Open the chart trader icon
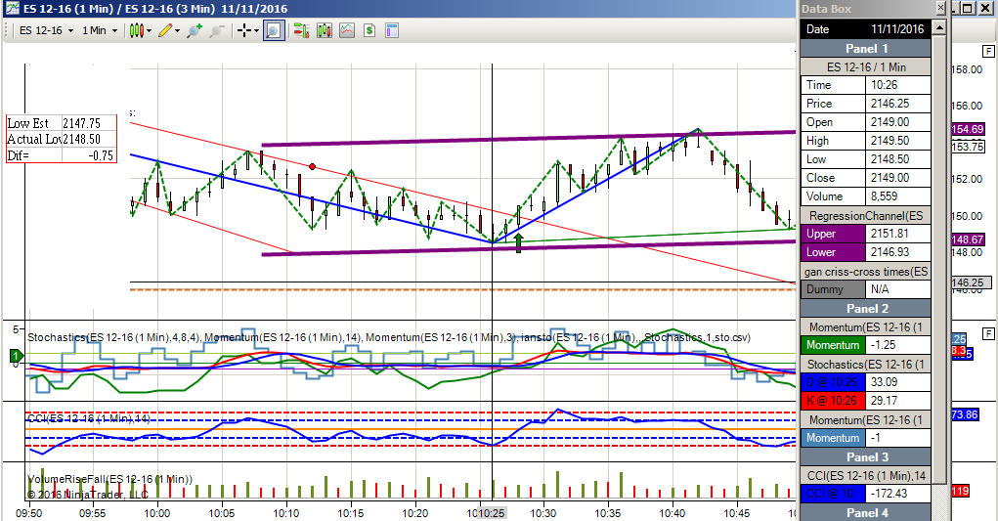The image size is (998, 521). click(302, 30)
